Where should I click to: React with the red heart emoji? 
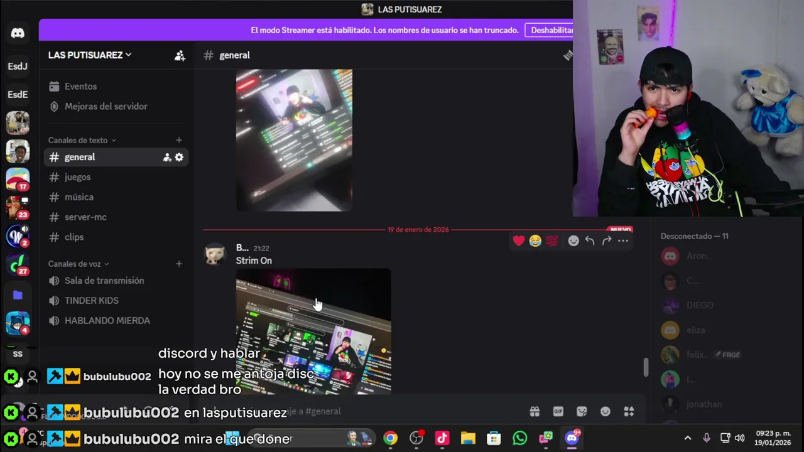[x=518, y=240]
